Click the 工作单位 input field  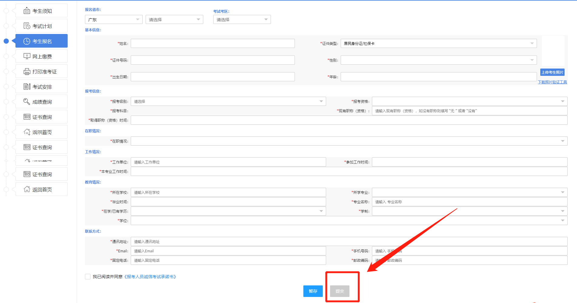pyautogui.click(x=228, y=162)
